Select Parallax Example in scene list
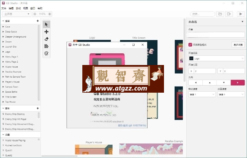Screen dimensions: 247x158 13,72
